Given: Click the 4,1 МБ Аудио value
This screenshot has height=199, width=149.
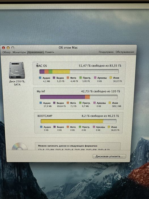Looking at the screenshot, I should [47, 81].
